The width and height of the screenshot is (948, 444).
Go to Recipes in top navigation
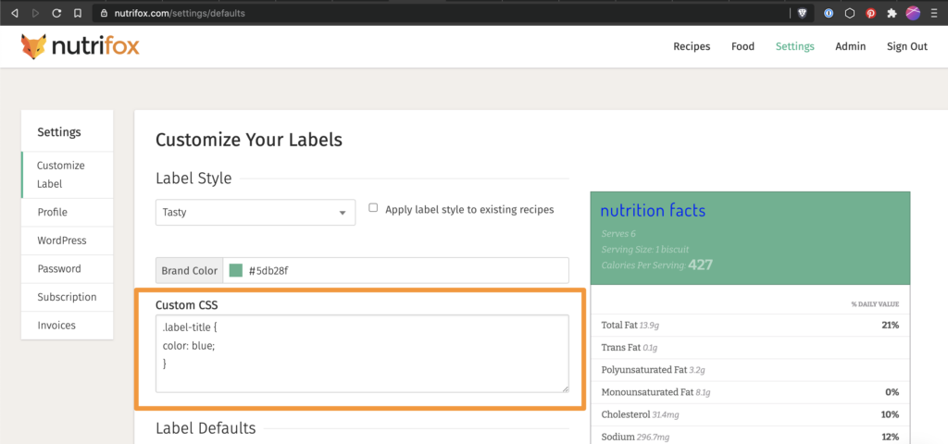pos(692,46)
